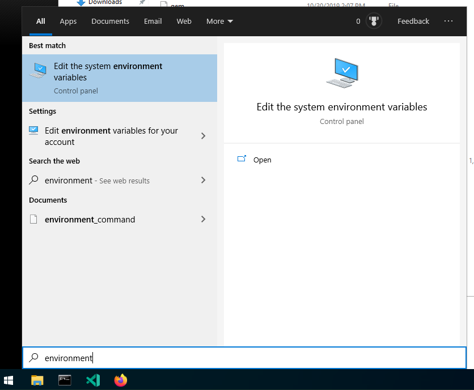Switch to the Apps tab

(x=68, y=22)
